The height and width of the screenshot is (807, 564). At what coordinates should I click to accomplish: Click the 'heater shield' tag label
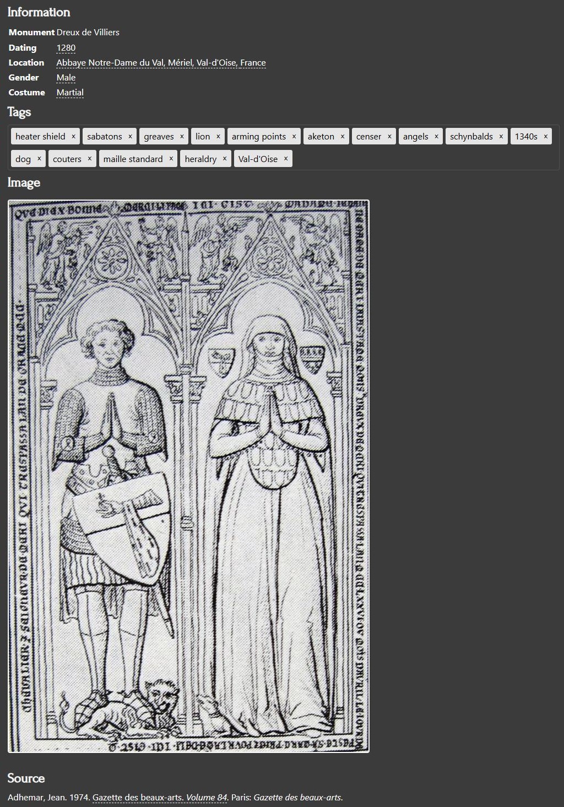(x=40, y=137)
